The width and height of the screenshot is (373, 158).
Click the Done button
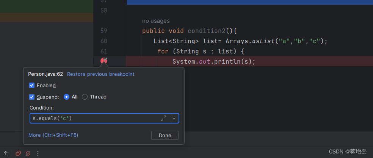pyautogui.click(x=165, y=135)
